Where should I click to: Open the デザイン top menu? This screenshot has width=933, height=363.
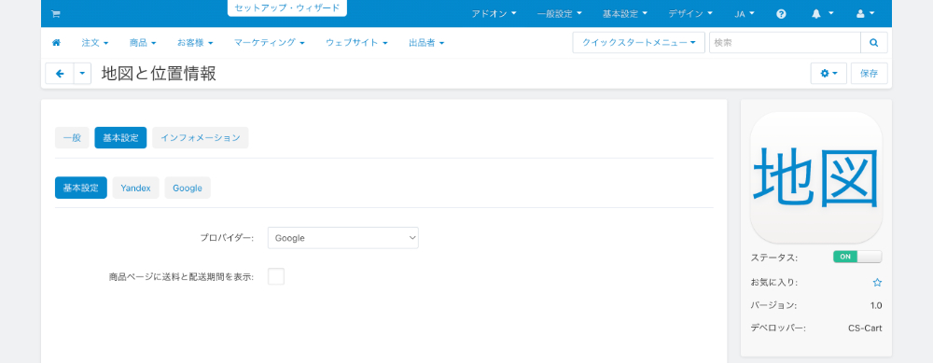tap(690, 14)
